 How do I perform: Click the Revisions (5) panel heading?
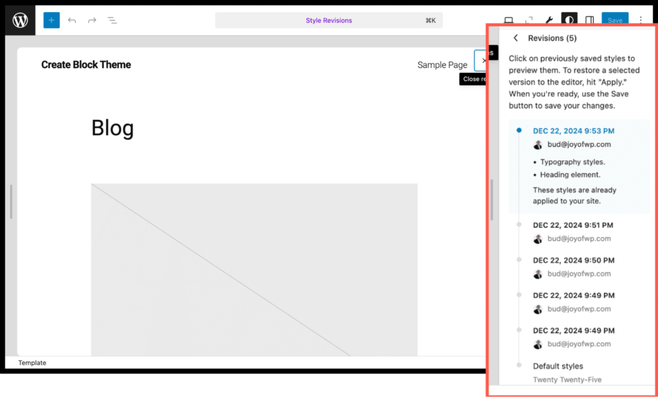(552, 38)
